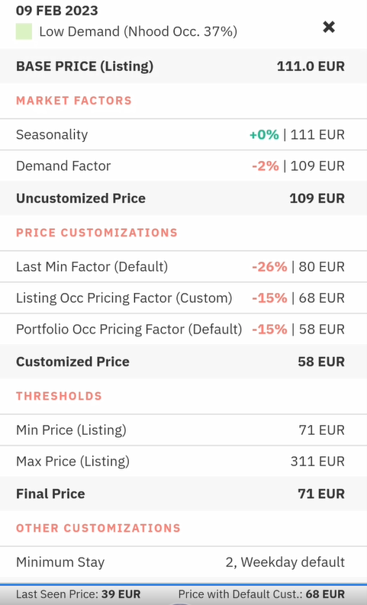
Task: Click the Seasonality +0% value
Action: (x=264, y=135)
